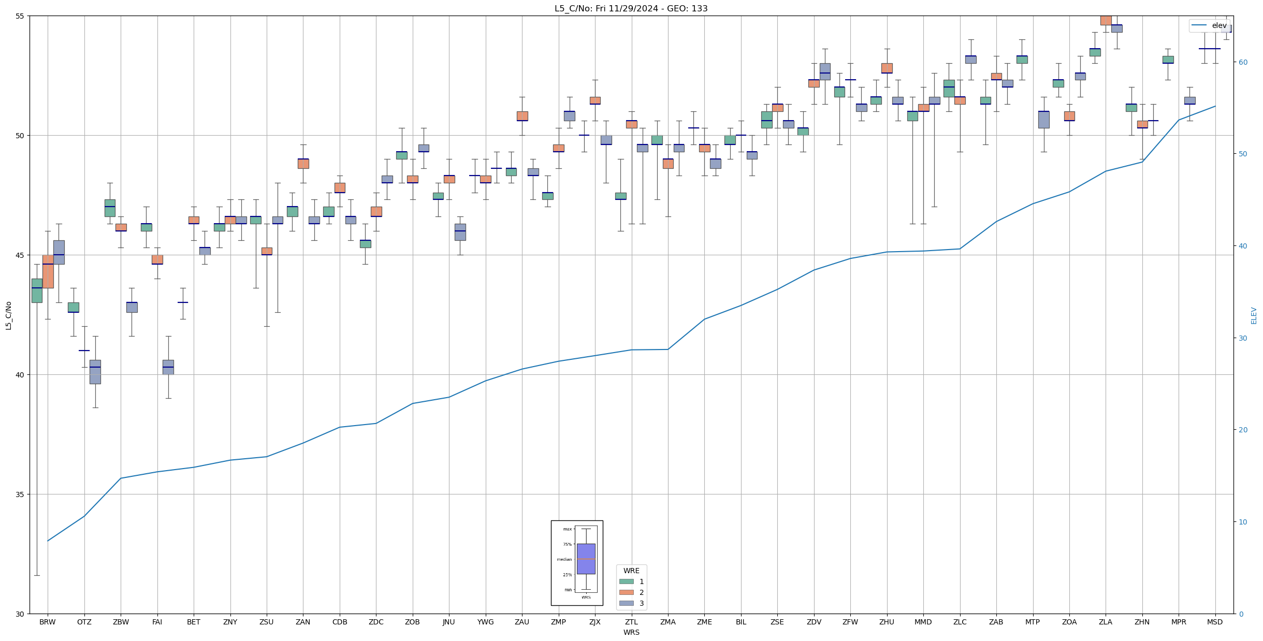Click the MMD station label

(x=923, y=622)
